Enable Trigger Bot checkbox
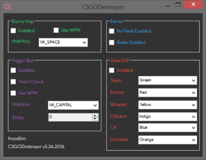 (13, 70)
